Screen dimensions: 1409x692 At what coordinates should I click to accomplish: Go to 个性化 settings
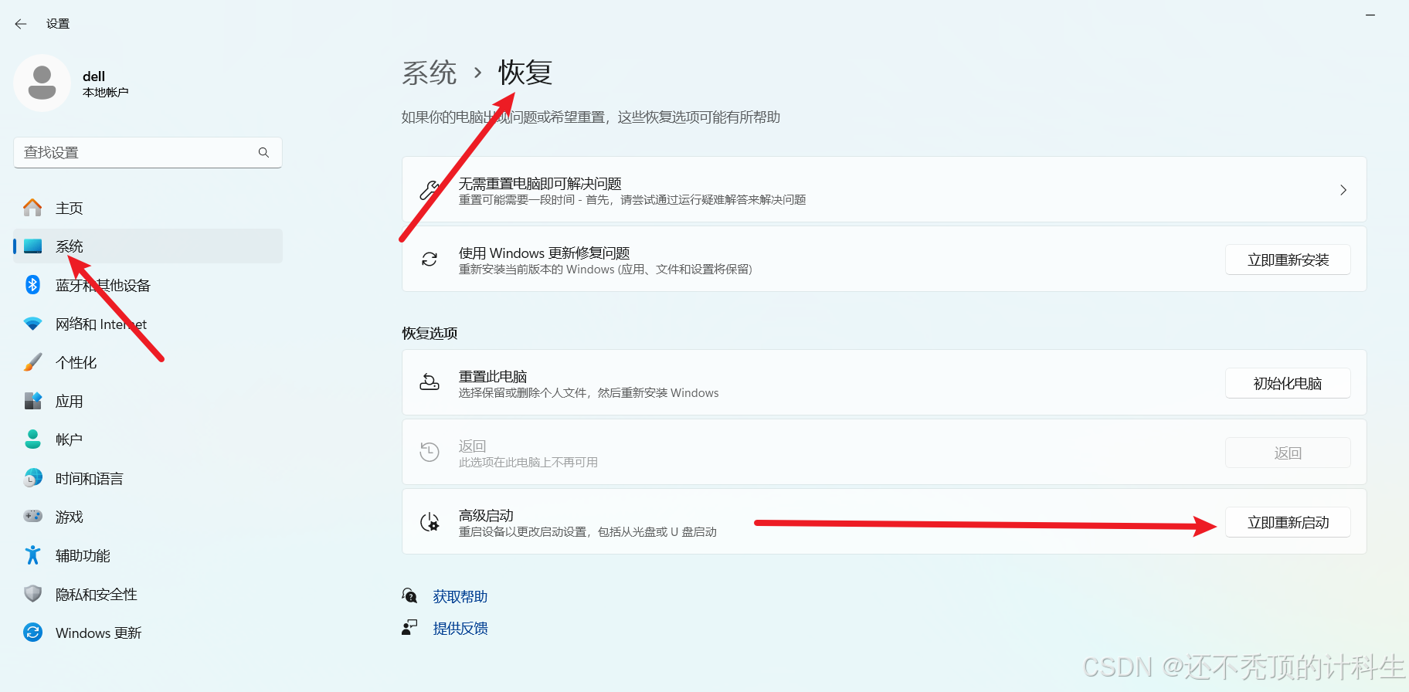[148, 362]
